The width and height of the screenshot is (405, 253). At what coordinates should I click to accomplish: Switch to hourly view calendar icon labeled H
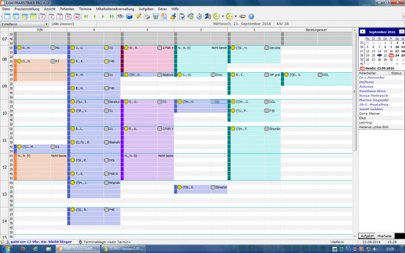(42, 16)
